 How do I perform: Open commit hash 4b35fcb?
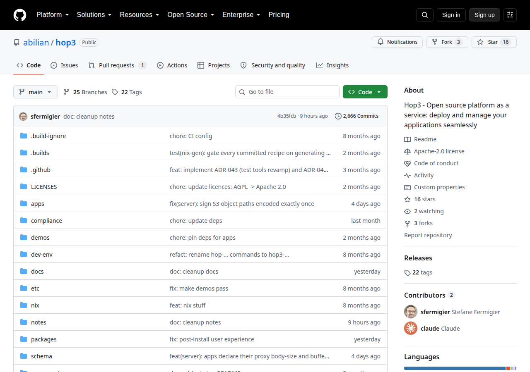287,116
